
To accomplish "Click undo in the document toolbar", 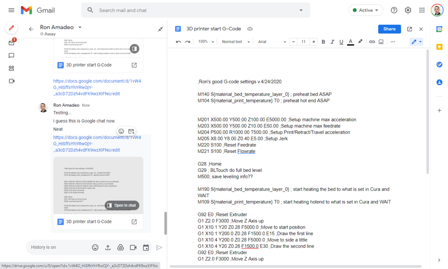I will [x=178, y=42].
